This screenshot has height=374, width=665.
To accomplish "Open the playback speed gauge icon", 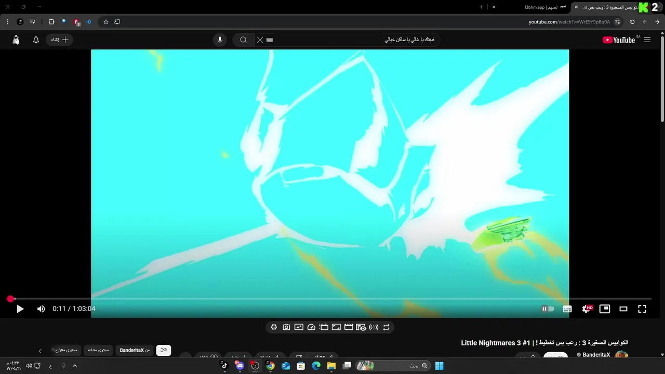I will (x=311, y=327).
